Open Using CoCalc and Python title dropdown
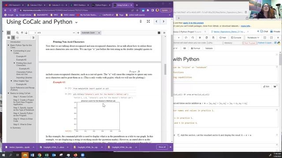Viewport: 282px width, 158px height. click(76, 22)
